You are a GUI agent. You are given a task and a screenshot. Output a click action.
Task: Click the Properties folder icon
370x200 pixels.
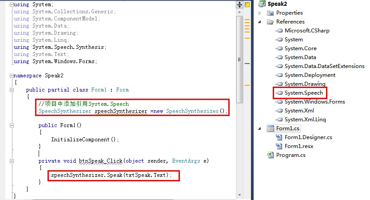270,13
